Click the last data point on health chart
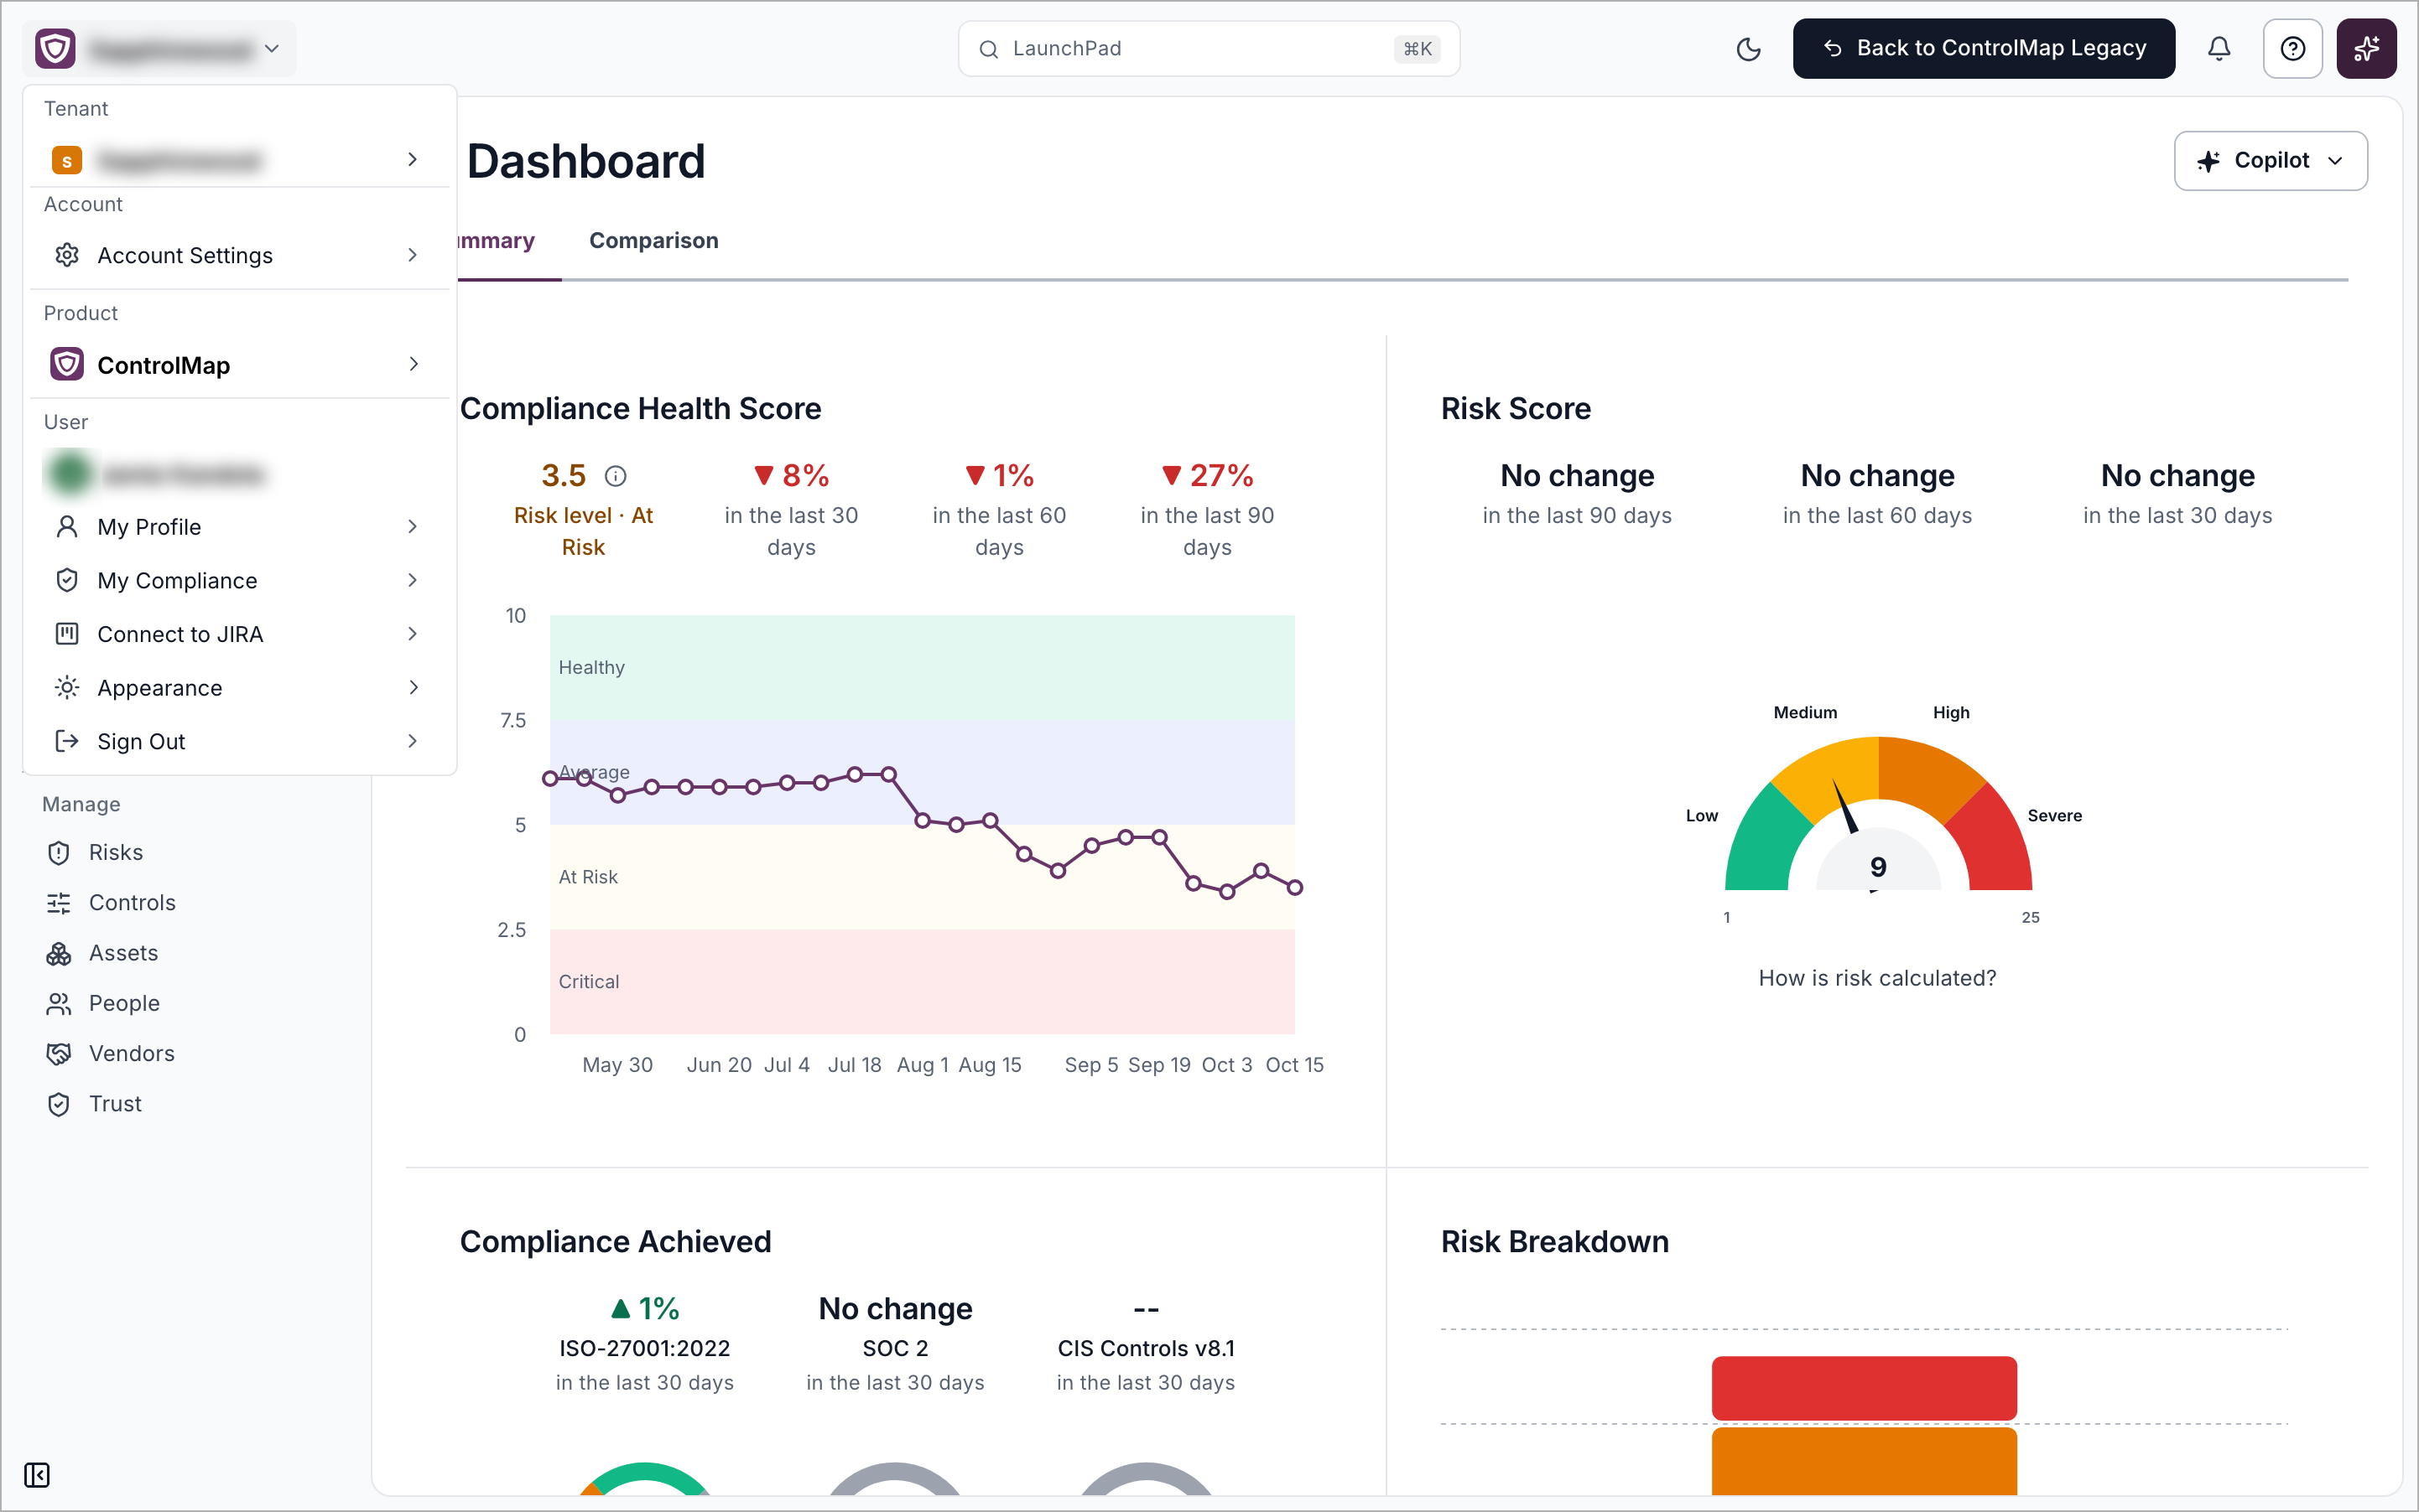This screenshot has height=1512, width=2419. click(1294, 888)
